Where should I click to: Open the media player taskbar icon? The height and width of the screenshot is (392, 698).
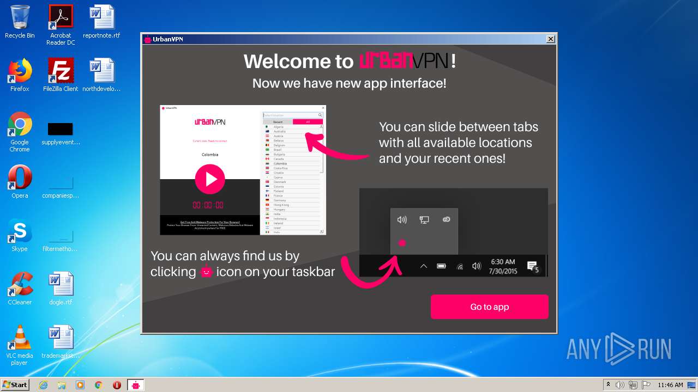[x=80, y=385]
